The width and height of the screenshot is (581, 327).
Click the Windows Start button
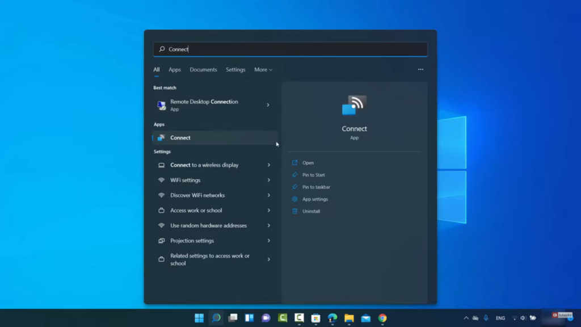(199, 318)
